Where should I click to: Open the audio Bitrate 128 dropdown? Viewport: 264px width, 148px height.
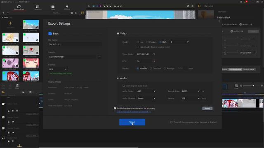(191, 98)
